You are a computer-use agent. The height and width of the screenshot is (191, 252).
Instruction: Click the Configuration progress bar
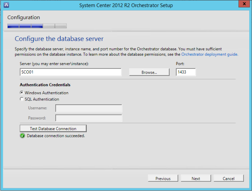click(37, 26)
